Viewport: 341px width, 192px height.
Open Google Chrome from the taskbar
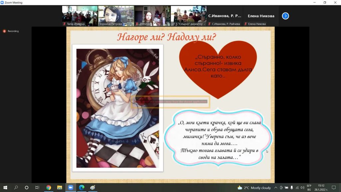coord(49,187)
